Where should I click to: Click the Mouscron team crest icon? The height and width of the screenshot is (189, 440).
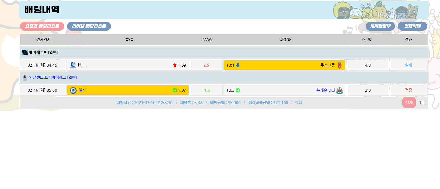340,65
